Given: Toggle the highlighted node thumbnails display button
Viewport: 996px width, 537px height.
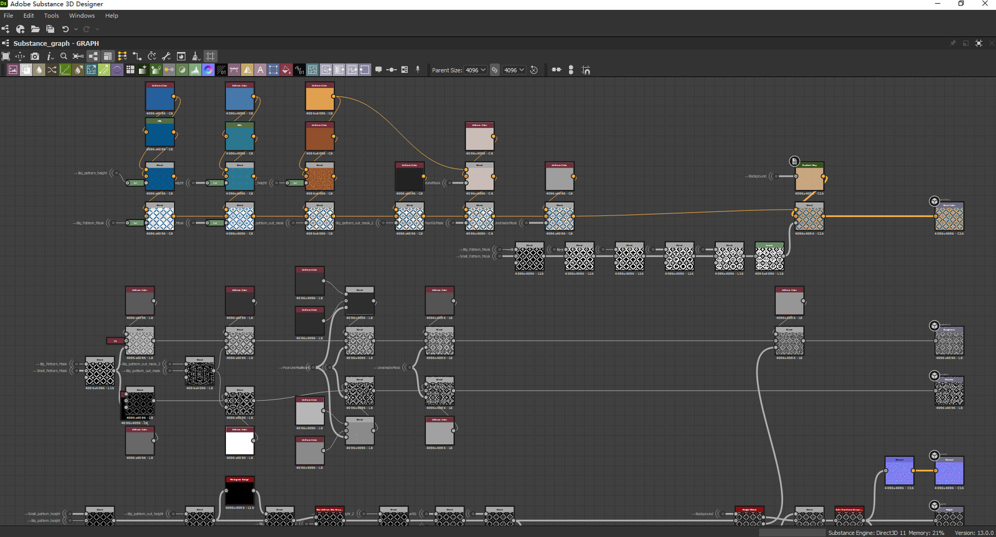Looking at the screenshot, I should click(x=93, y=56).
